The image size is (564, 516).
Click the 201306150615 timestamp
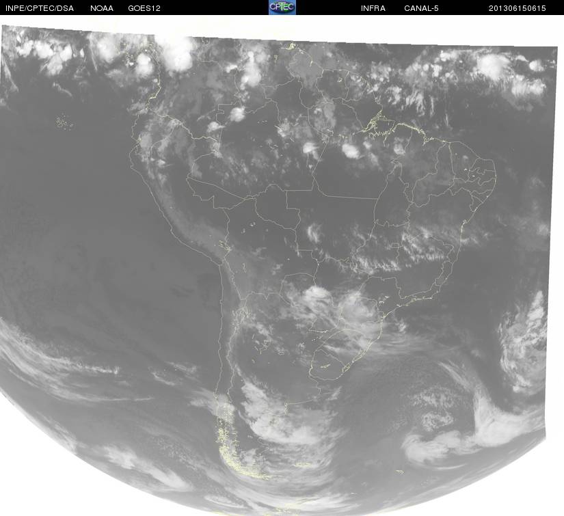pos(518,8)
